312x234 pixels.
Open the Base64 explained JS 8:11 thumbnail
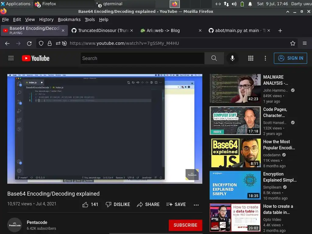235,153
